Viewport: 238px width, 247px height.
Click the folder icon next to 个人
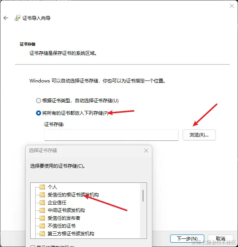tap(42, 187)
